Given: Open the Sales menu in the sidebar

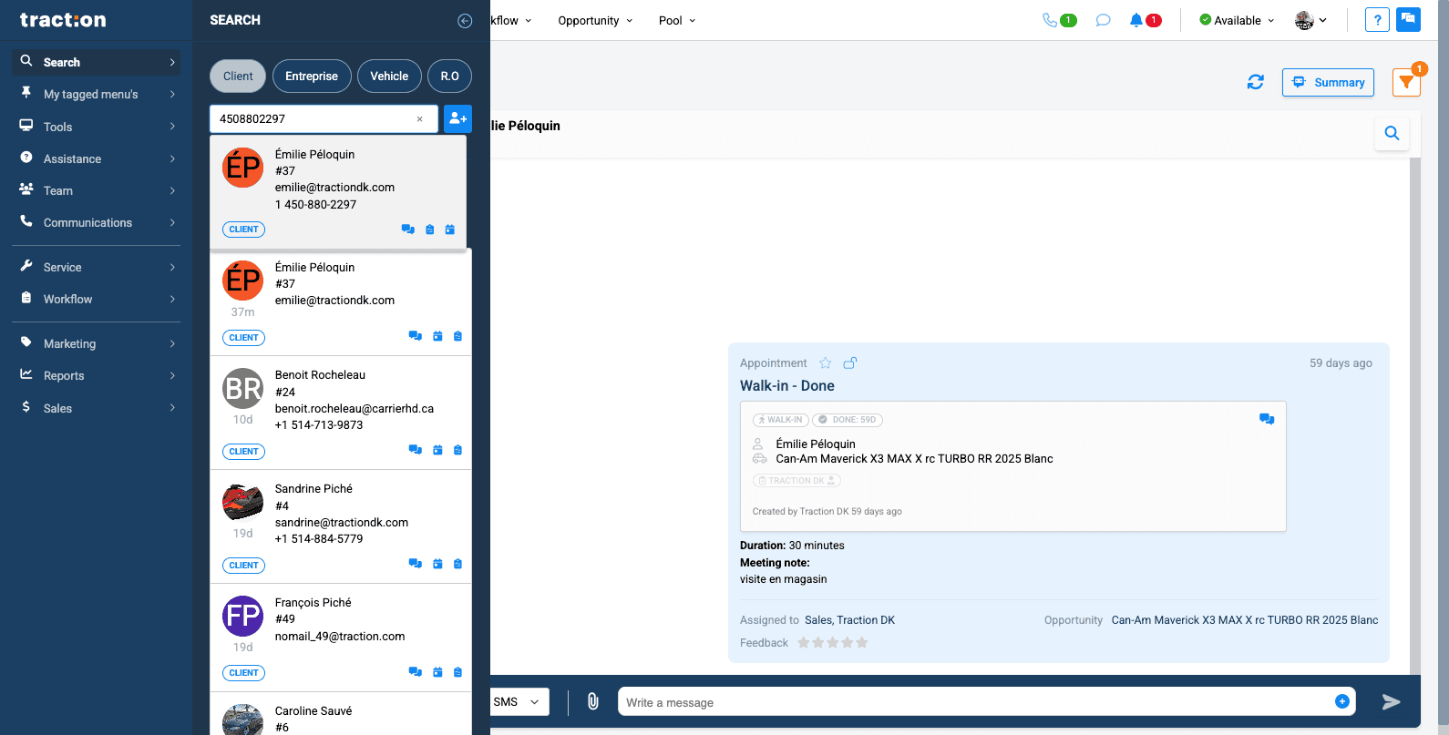Looking at the screenshot, I should tap(97, 408).
